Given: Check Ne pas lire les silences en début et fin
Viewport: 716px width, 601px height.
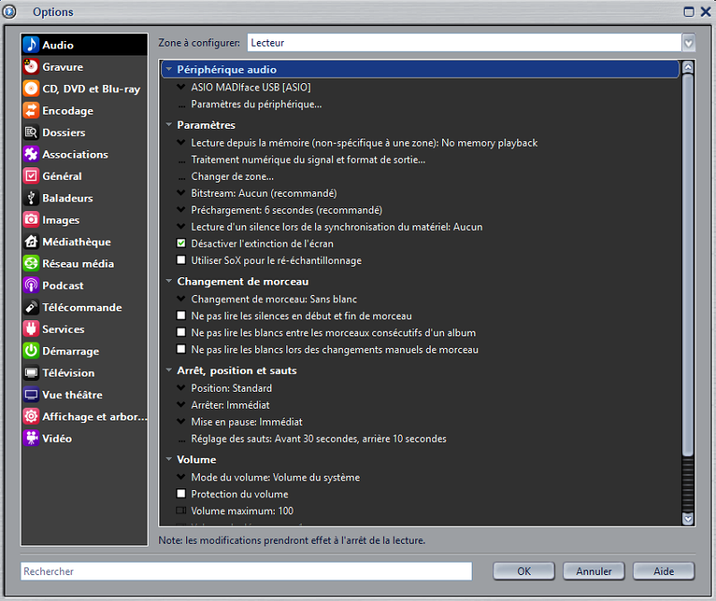Looking at the screenshot, I should coord(182,316).
